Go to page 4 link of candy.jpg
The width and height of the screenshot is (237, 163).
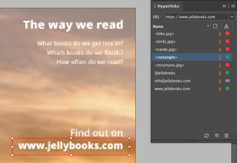[220, 49]
